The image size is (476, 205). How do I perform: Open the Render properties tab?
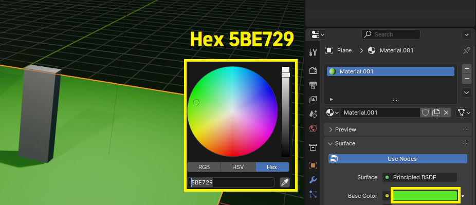pyautogui.click(x=313, y=71)
